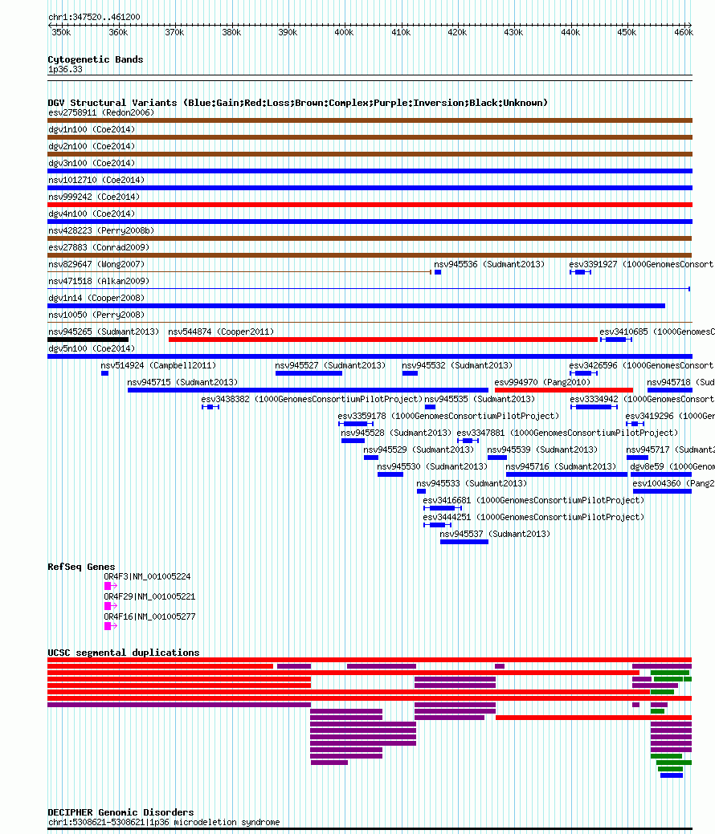The image size is (715, 834).
Task: Open OR4F3|NM_001005224 gene label
Action: coord(147,576)
